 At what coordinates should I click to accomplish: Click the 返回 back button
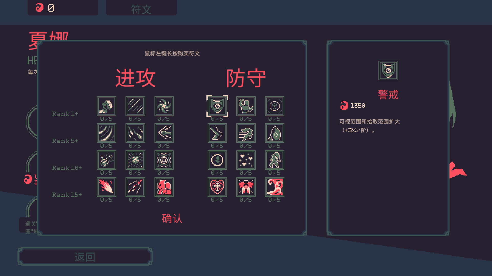tap(85, 257)
